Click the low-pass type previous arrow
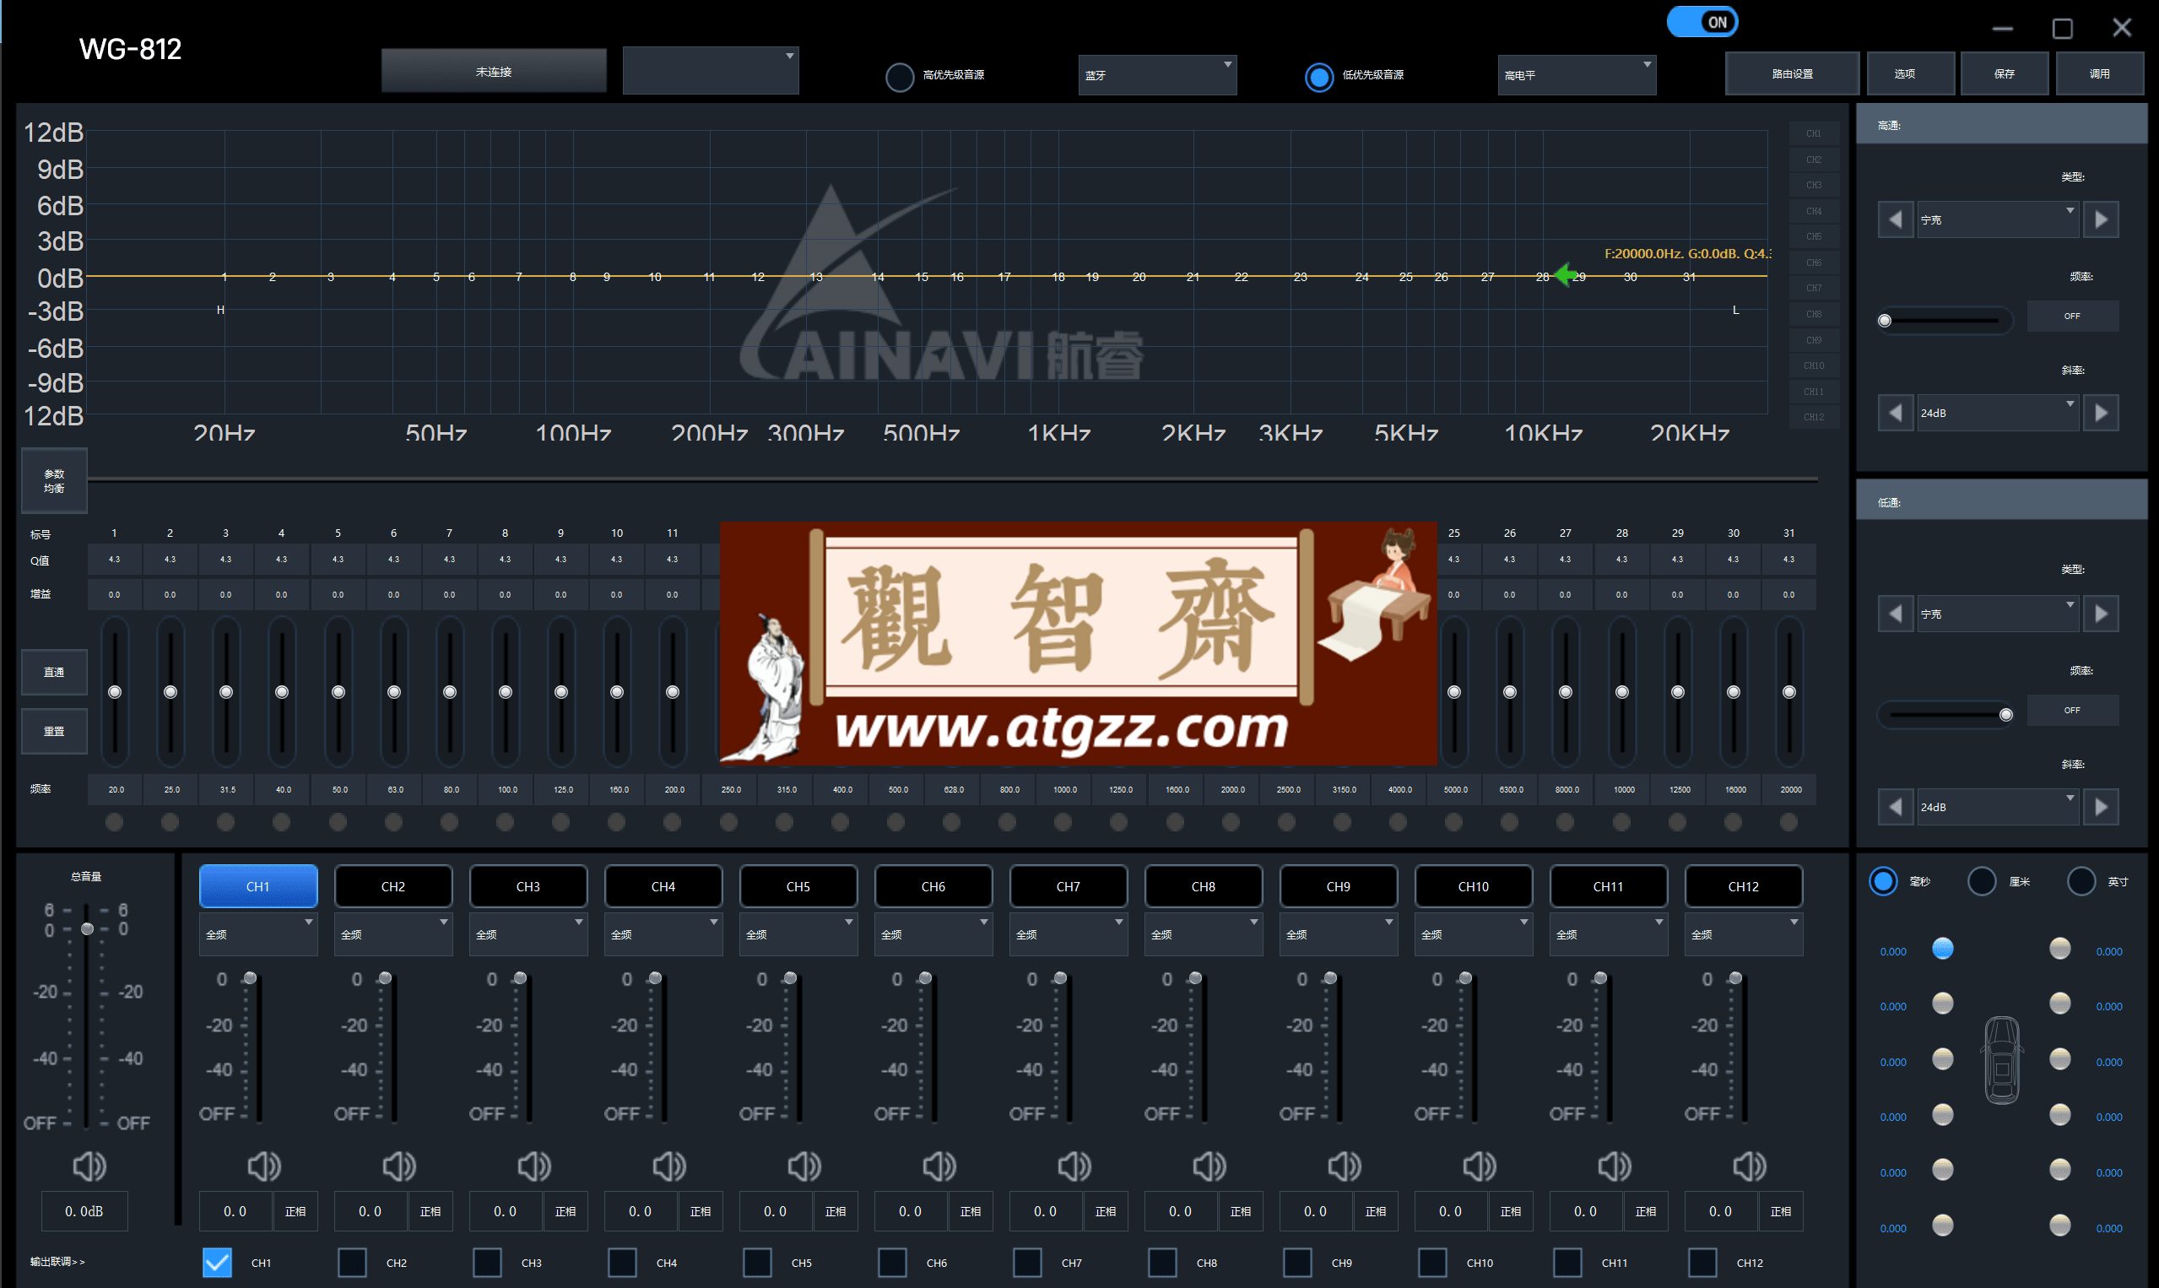 [1895, 614]
